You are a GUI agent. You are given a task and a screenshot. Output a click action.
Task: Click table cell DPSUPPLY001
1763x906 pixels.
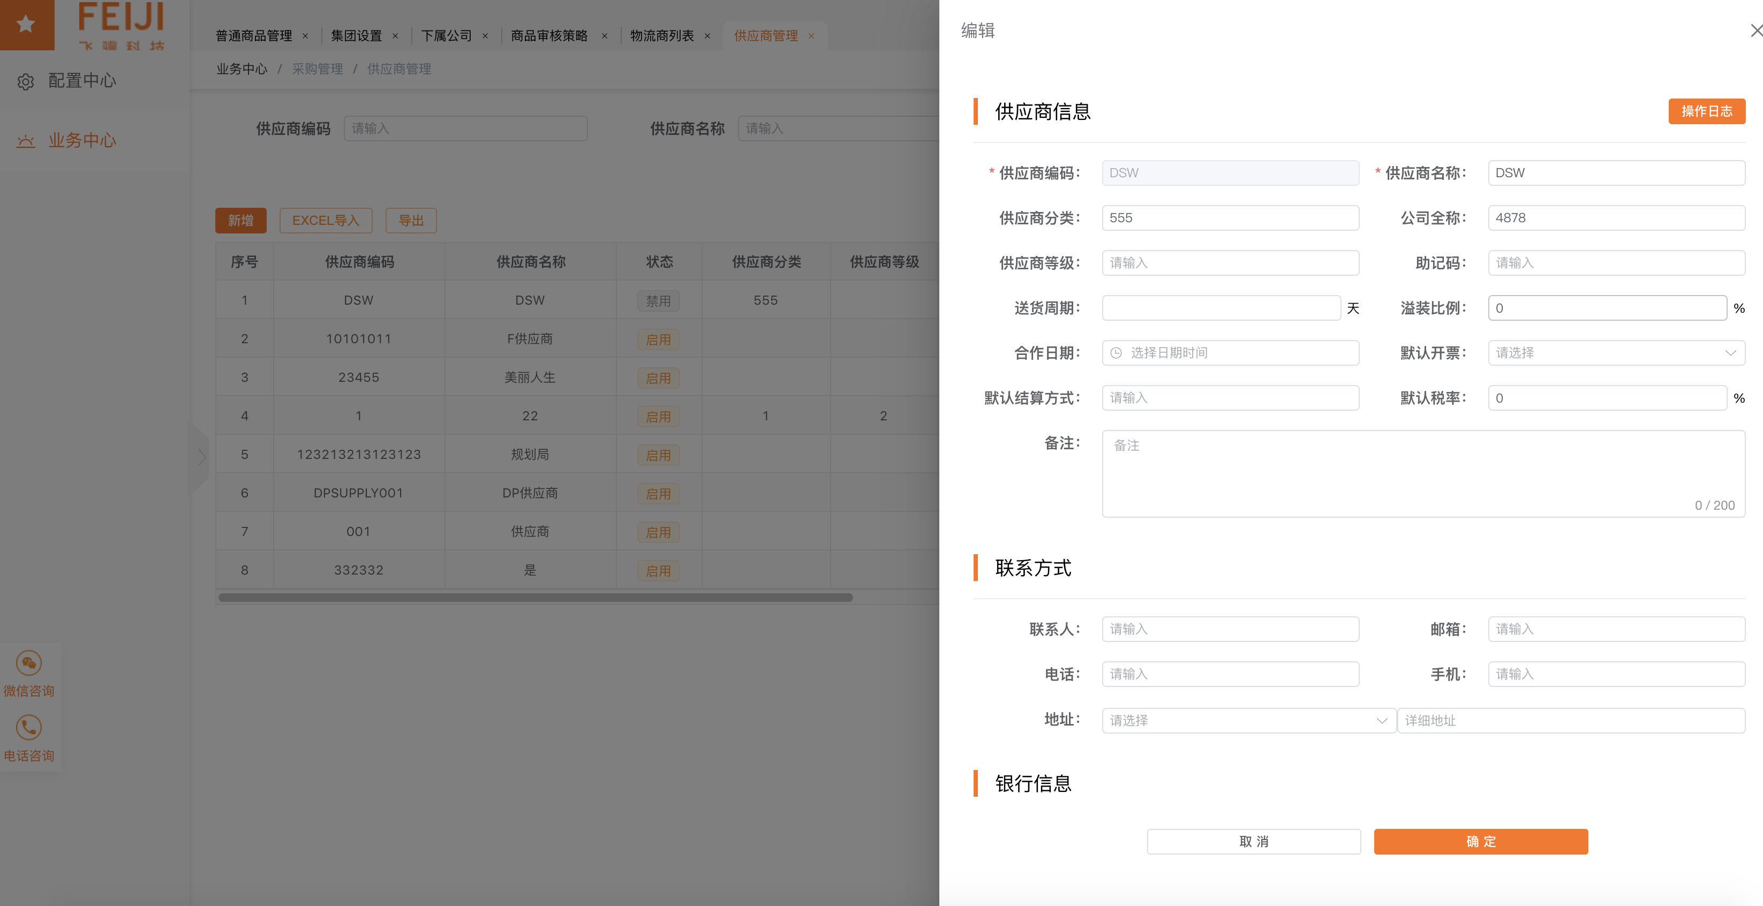[x=359, y=493]
